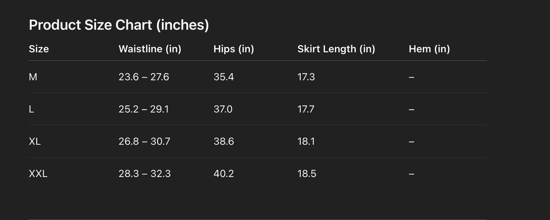
Task: Click the hips value 35.4
Action: pos(223,77)
